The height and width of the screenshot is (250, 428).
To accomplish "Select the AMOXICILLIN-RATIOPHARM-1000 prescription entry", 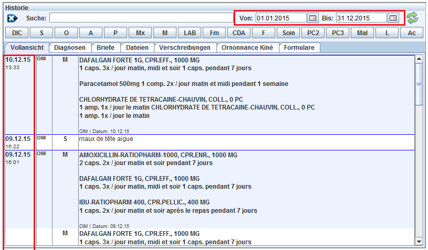I will point(158,155).
